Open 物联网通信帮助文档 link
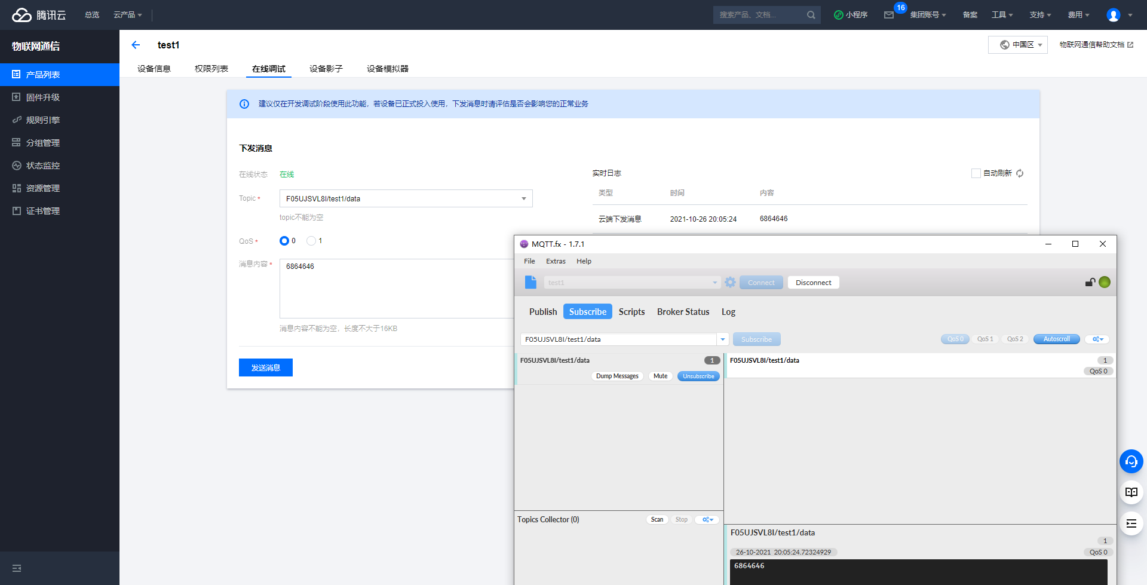The image size is (1147, 585). tap(1096, 45)
